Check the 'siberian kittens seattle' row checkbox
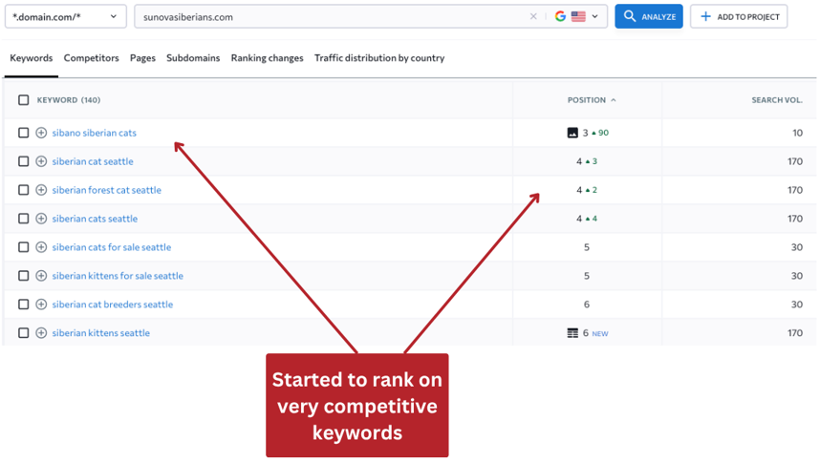Image resolution: width=820 pixels, height=463 pixels. 24,333
